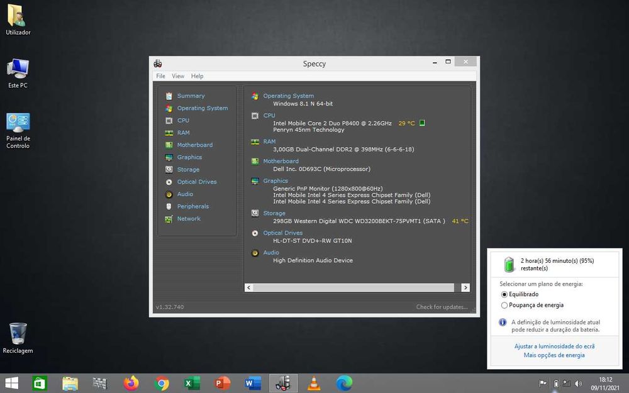
Task: Select the Painel de Controlo desktop icon
Action: point(18,131)
